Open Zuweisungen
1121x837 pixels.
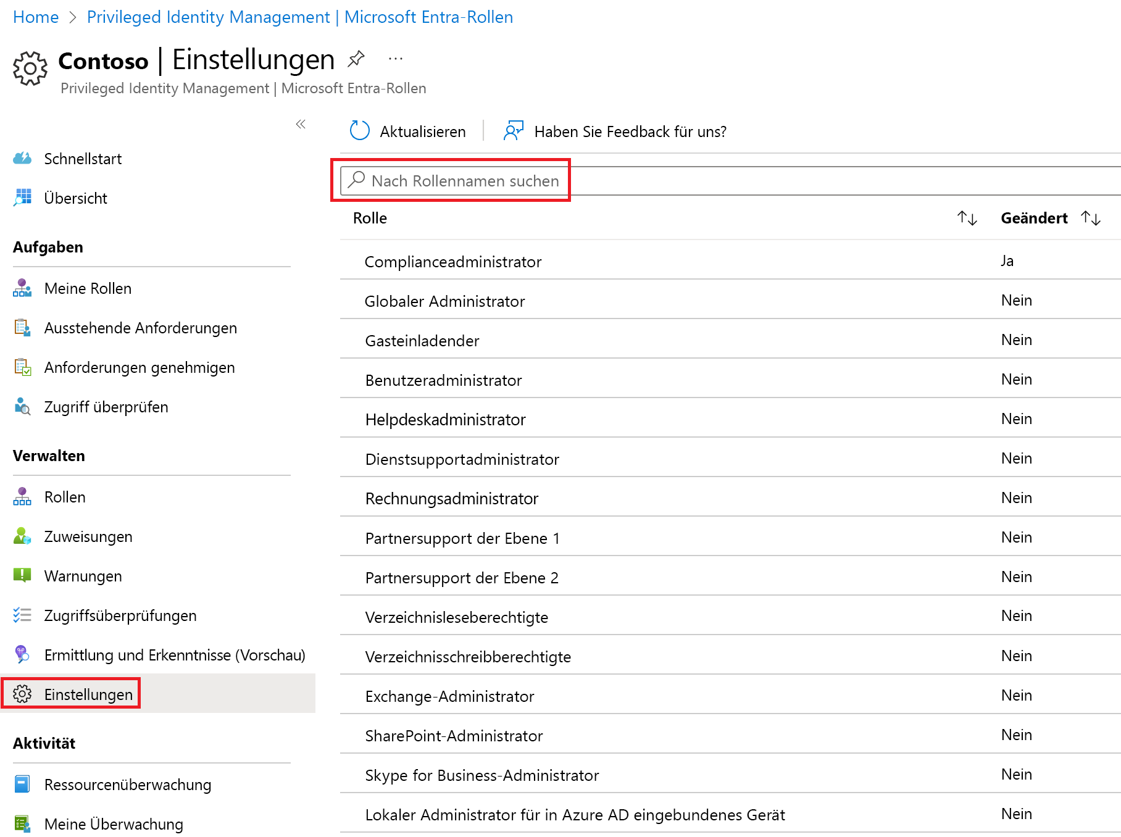(x=88, y=536)
